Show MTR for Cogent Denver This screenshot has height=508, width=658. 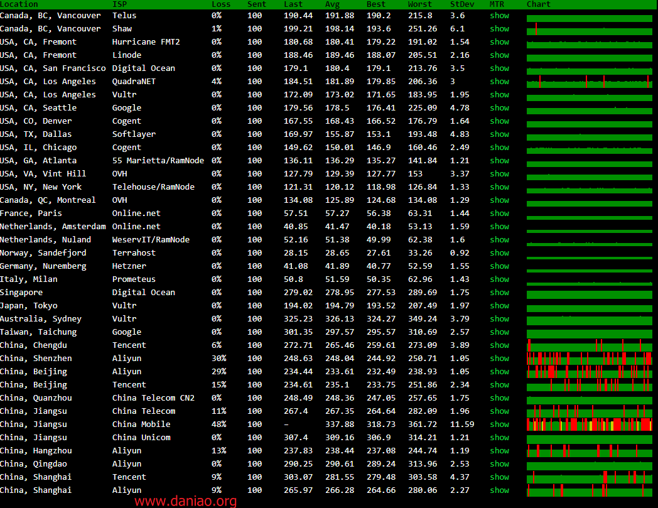pyautogui.click(x=499, y=121)
